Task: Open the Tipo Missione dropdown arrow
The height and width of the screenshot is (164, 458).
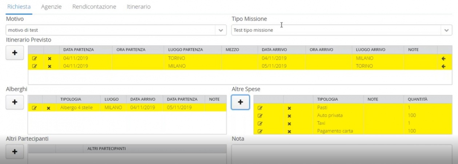Action: [x=447, y=30]
